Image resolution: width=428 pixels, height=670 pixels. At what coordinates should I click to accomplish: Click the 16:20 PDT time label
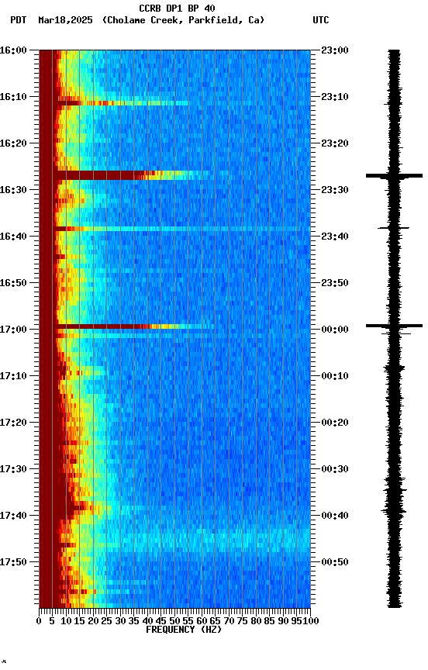click(x=13, y=143)
